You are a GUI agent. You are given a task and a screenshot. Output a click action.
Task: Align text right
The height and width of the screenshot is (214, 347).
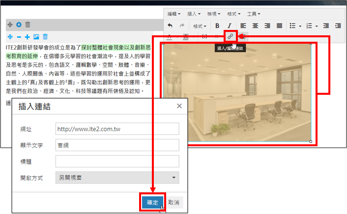267,26
